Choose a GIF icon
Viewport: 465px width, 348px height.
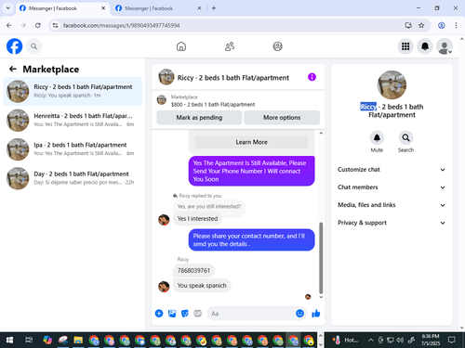[198, 314]
